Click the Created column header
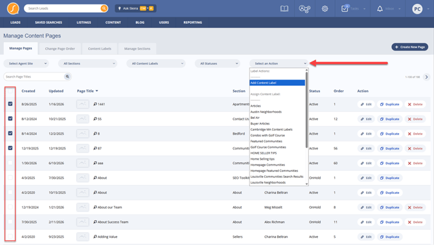Screen dimensions: 434x245 29,91
